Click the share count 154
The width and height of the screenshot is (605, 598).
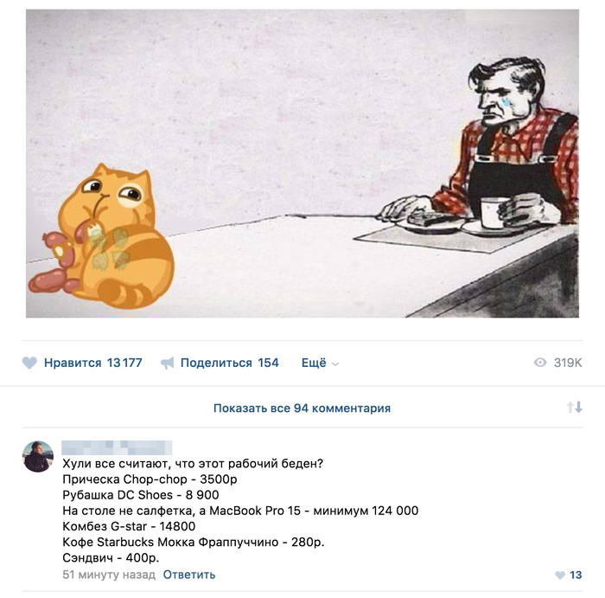tap(268, 363)
